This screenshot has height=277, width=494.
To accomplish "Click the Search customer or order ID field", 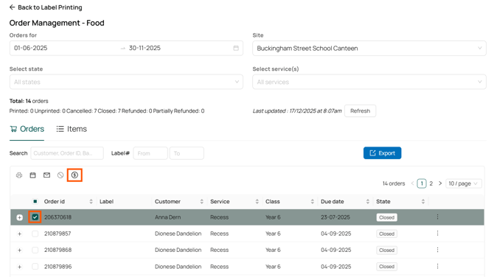I will click(x=67, y=153).
